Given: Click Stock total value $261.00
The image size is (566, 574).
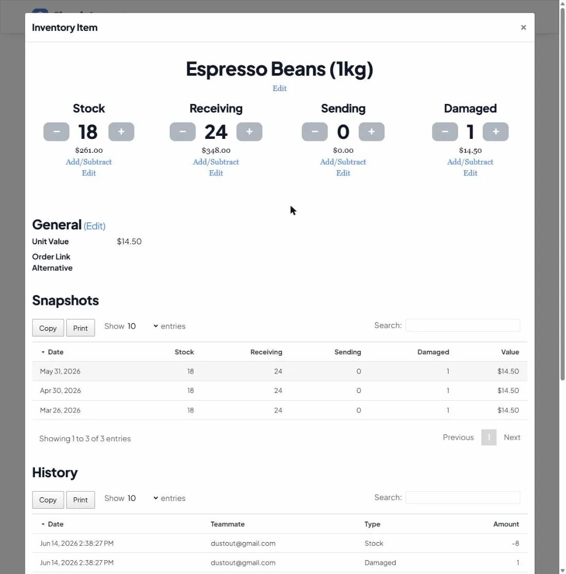Looking at the screenshot, I should coord(89,151).
